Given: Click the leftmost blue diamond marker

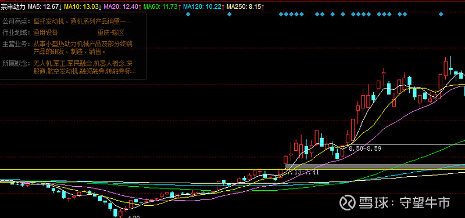Looking at the screenshot, I should tap(188, 14).
